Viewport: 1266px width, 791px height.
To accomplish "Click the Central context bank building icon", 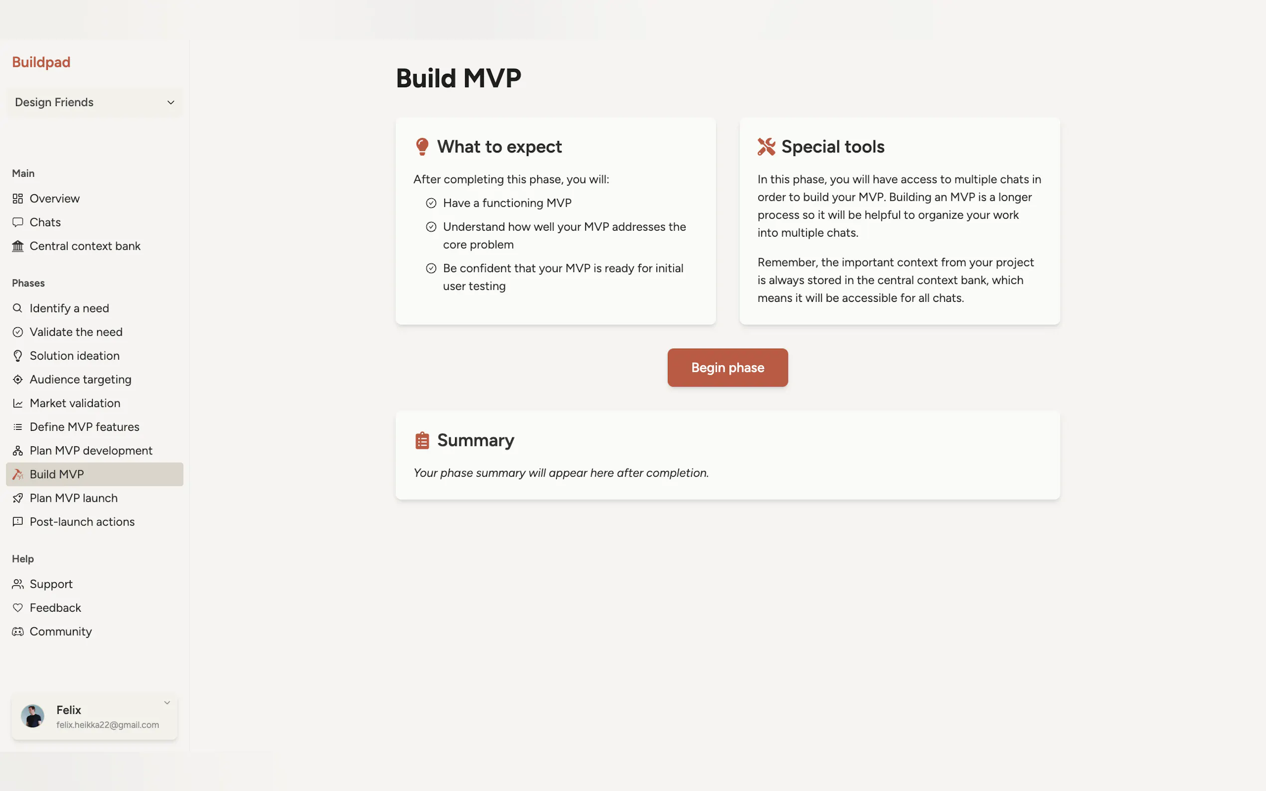I will pos(18,246).
